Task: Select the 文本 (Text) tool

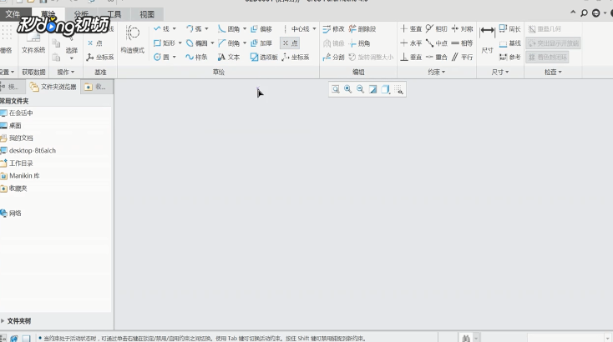Action: click(229, 57)
